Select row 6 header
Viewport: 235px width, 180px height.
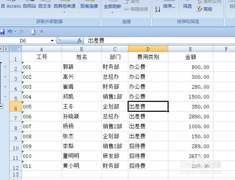tap(16, 106)
